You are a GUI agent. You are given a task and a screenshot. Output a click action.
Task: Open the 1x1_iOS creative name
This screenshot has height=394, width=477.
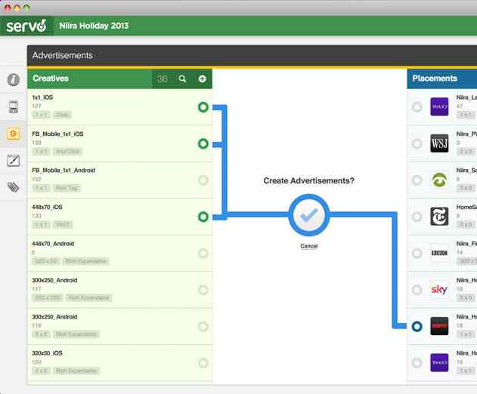[42, 97]
